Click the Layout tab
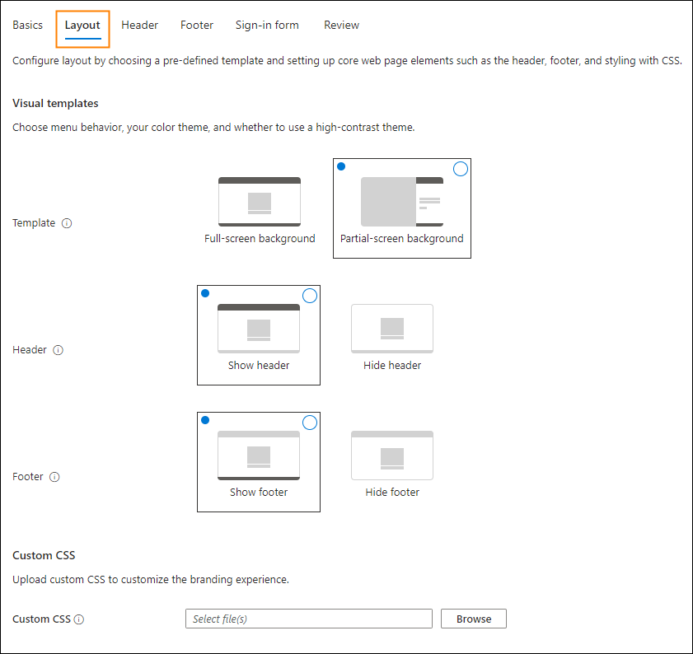Viewport: 693px width, 654px height. tap(82, 26)
